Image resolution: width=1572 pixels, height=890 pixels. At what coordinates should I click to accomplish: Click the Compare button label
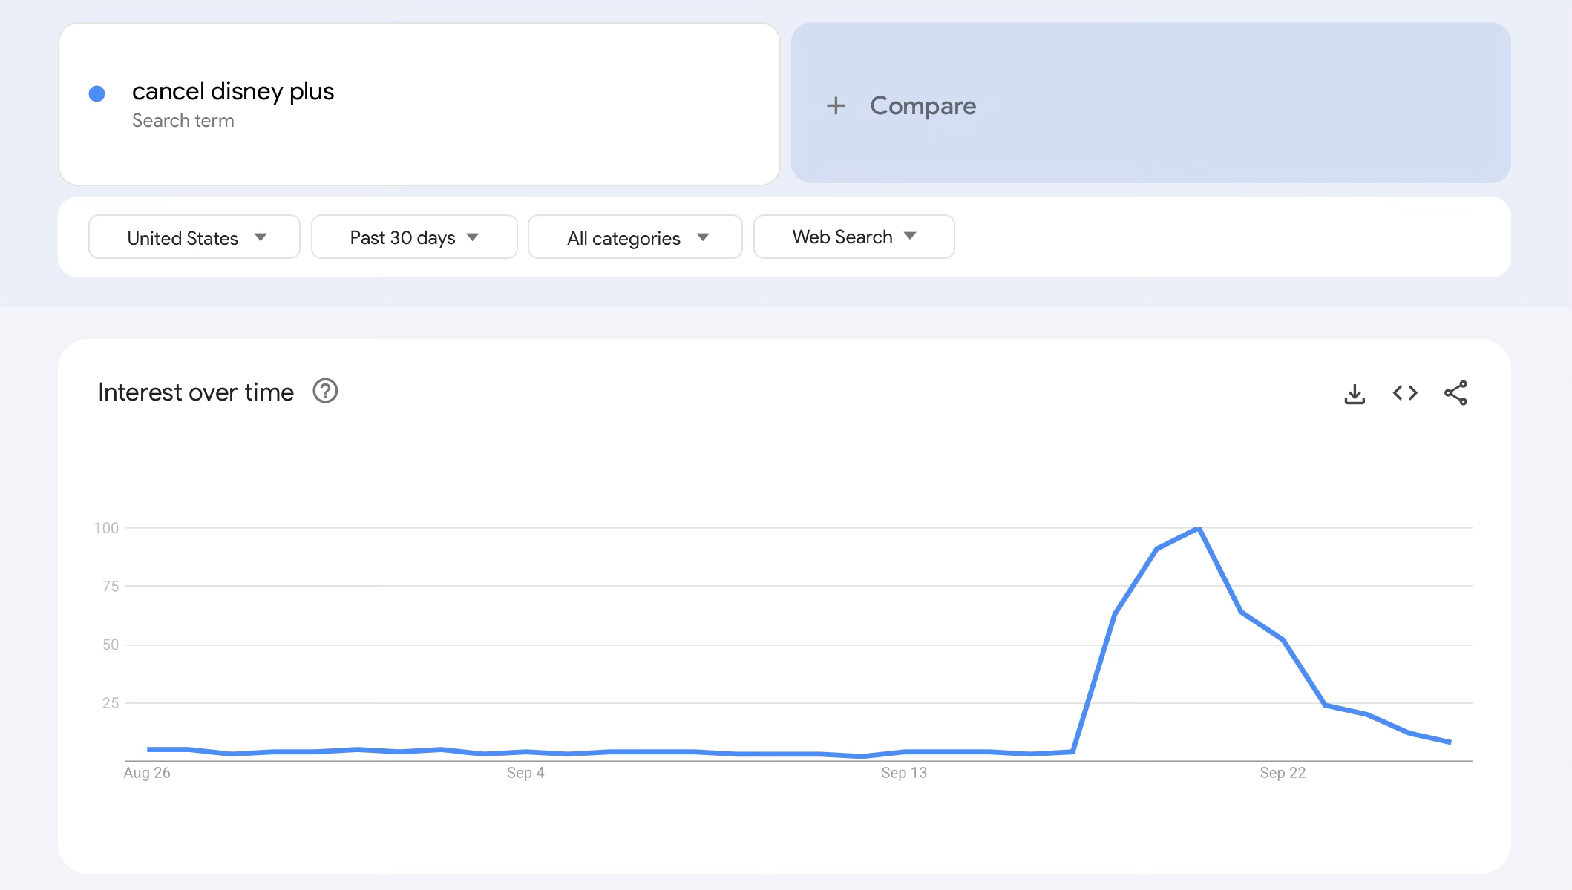click(923, 105)
